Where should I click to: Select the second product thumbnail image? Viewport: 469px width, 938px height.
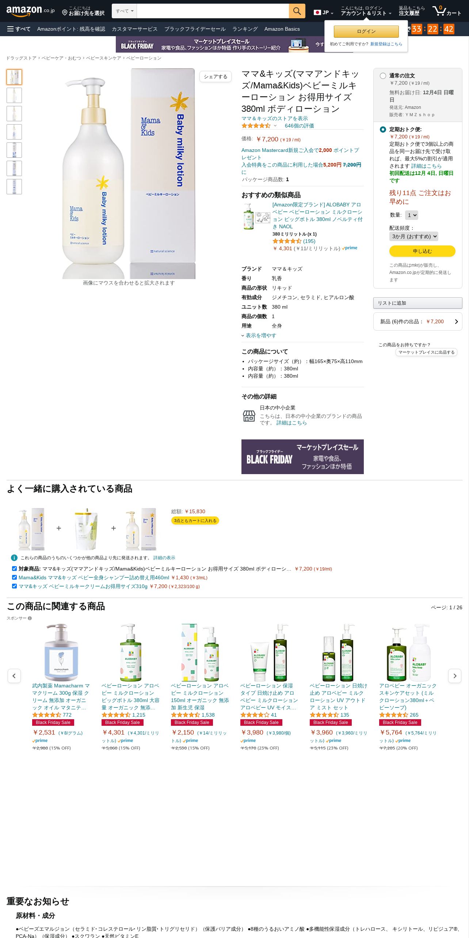pyautogui.click(x=14, y=95)
